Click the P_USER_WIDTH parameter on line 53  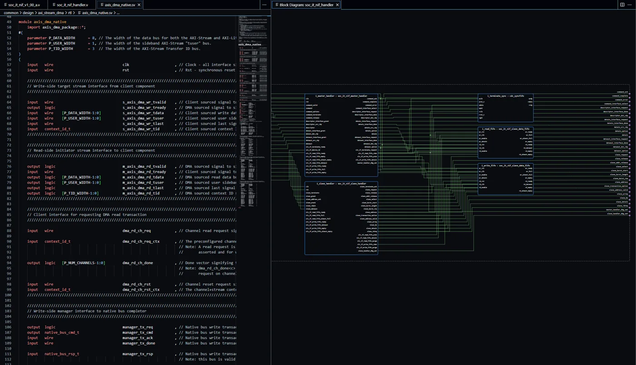pos(62,44)
